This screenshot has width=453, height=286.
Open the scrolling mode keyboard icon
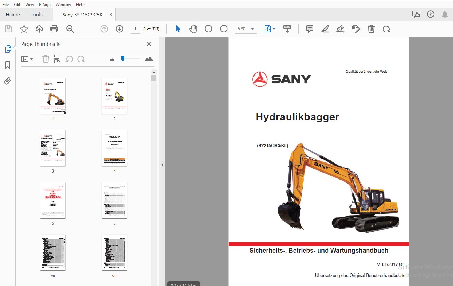287,29
